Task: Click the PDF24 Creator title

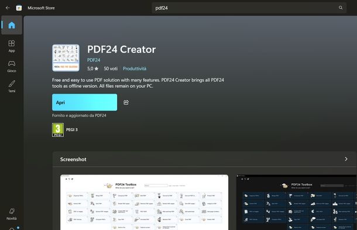Action: click(x=121, y=49)
